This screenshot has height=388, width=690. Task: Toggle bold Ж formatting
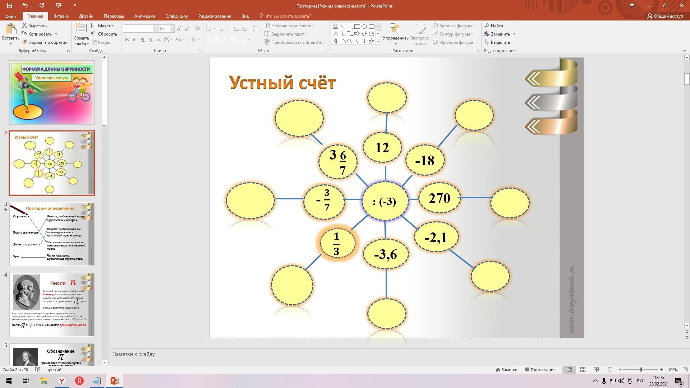[x=126, y=40]
